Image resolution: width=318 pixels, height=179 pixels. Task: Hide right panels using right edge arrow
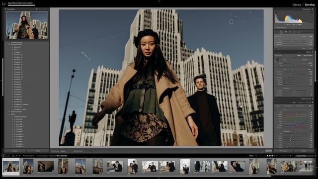pyautogui.click(x=317, y=81)
